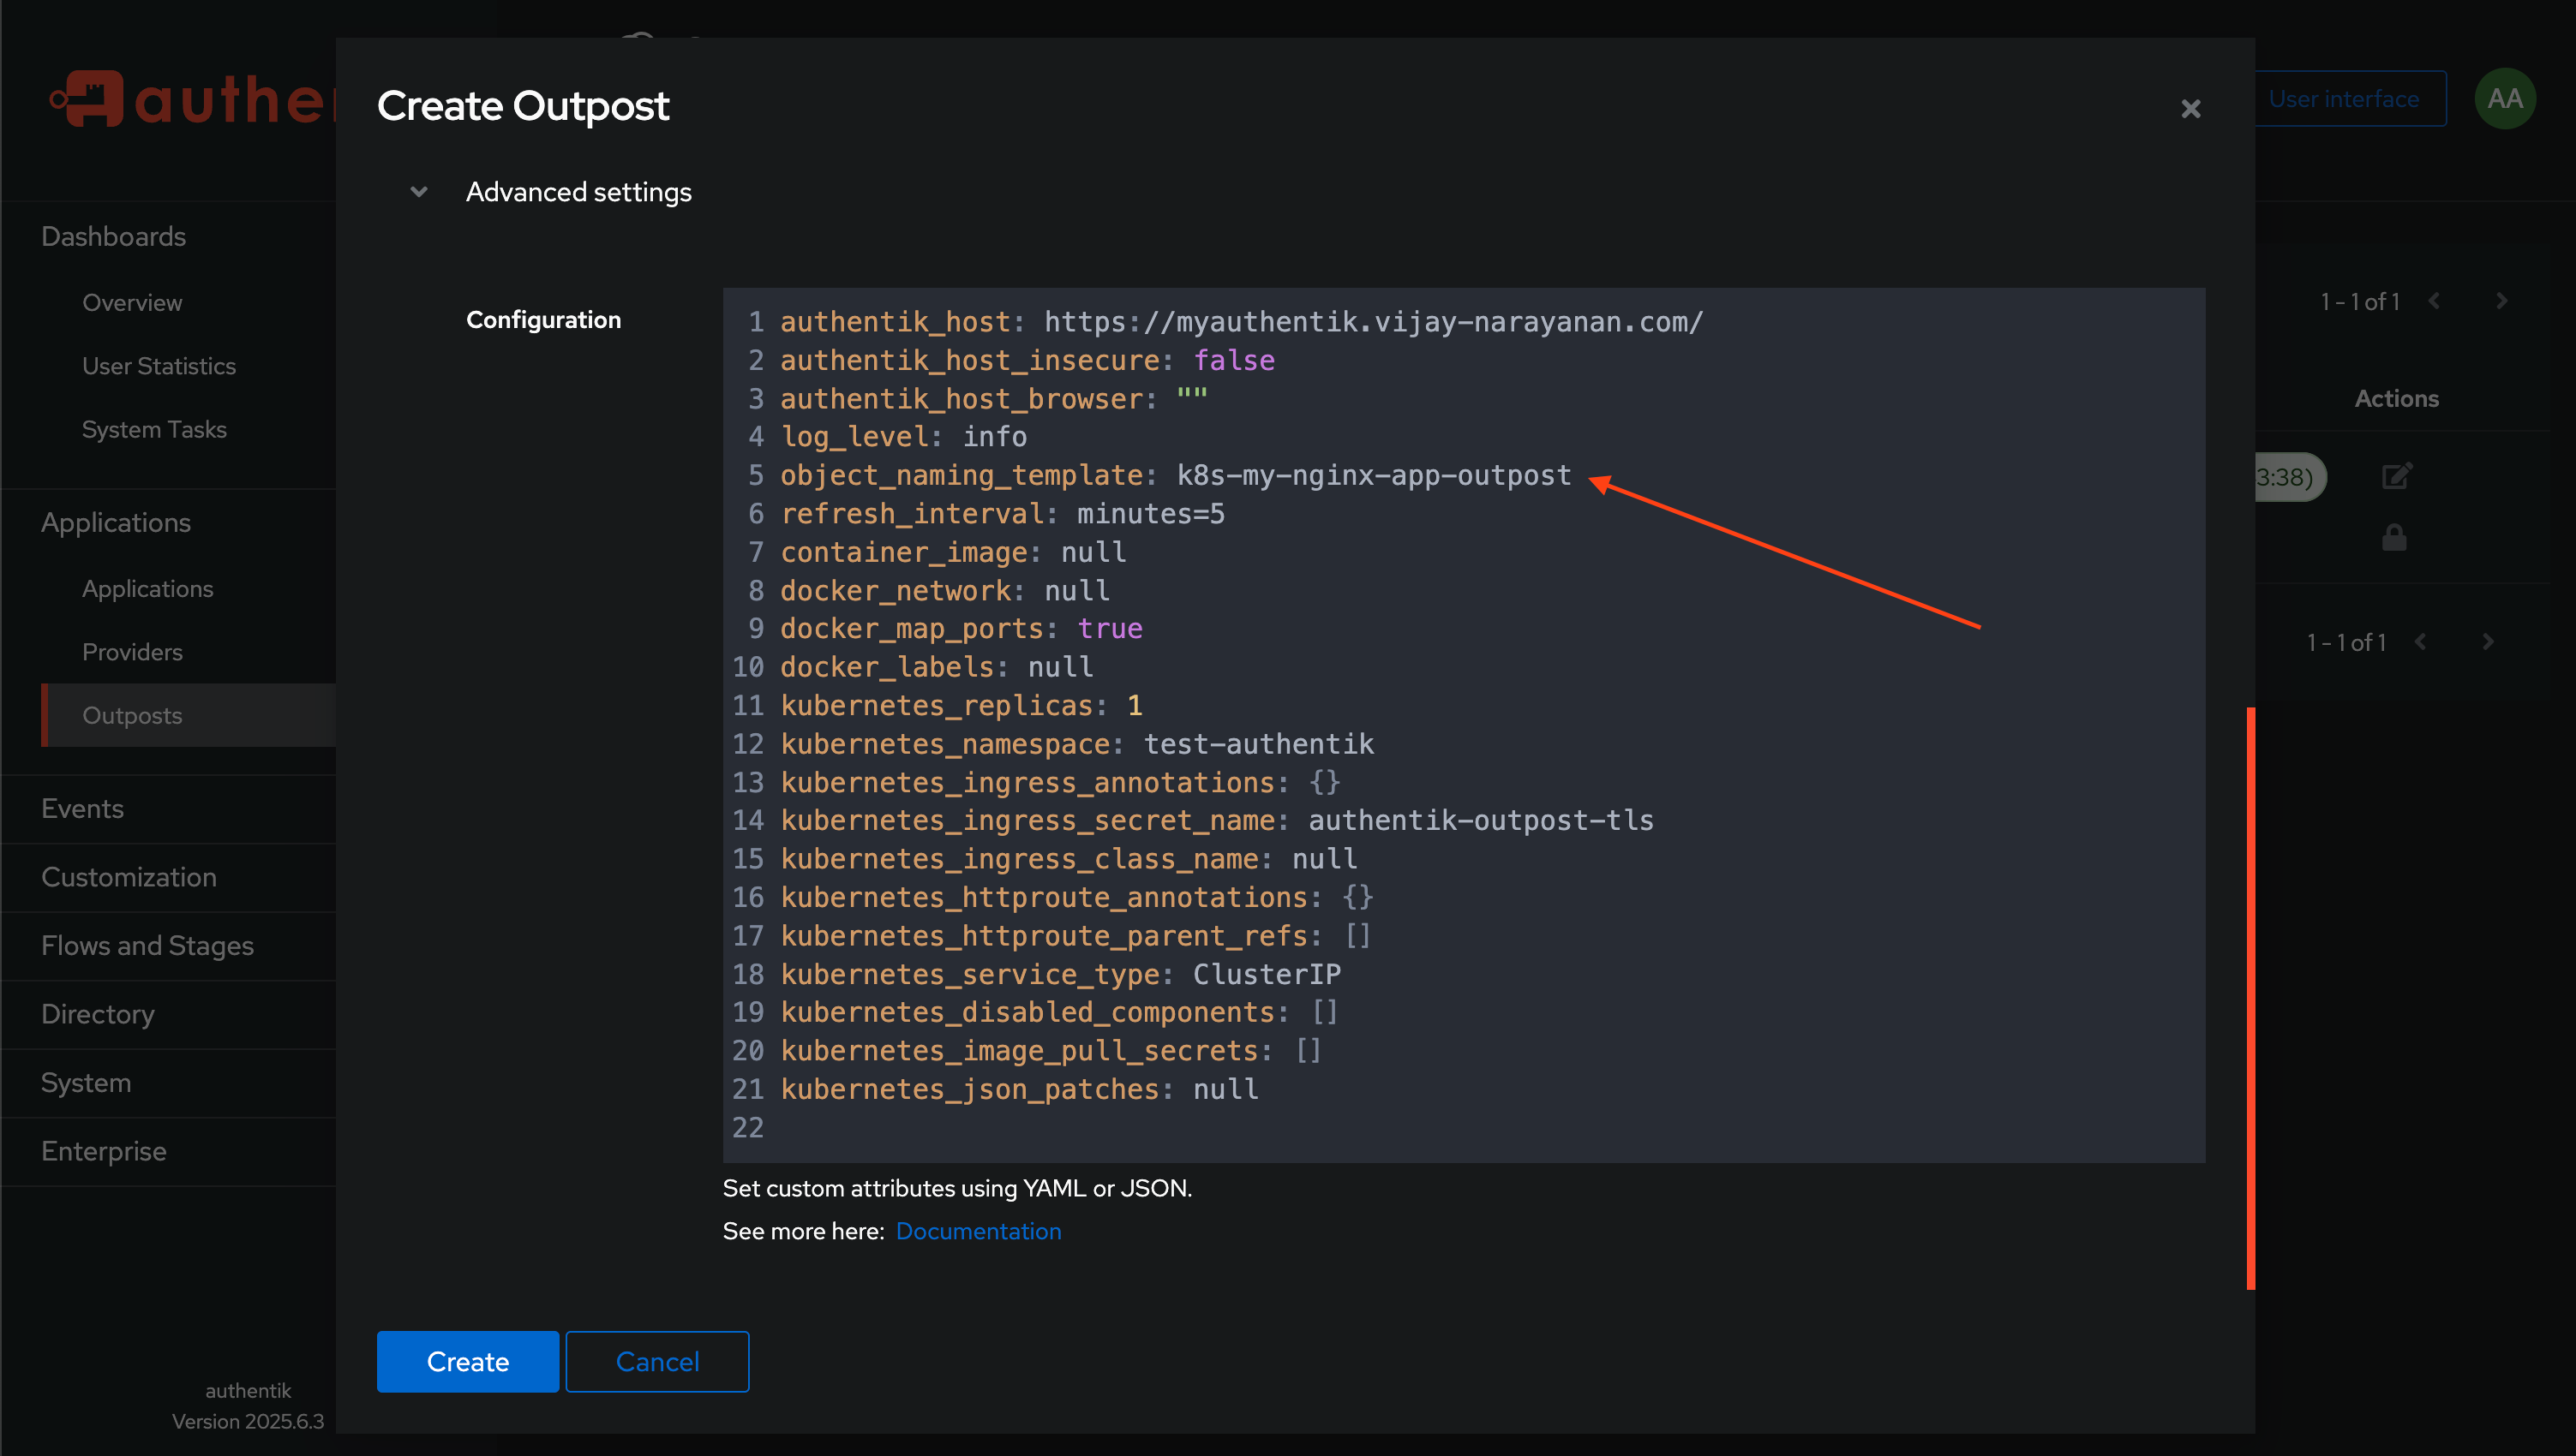Open the Providers page

click(x=132, y=652)
